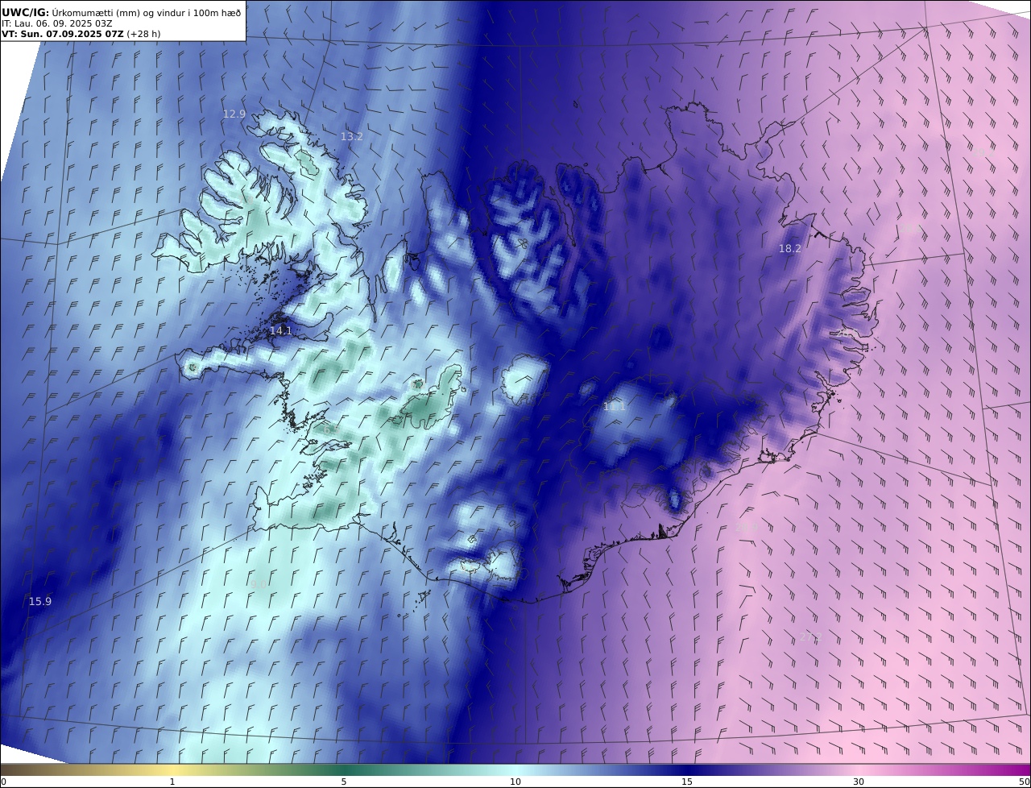Screen dimensions: 1031x788
Task: Click the colorbar tick labeled '10'
Action: pos(515,782)
